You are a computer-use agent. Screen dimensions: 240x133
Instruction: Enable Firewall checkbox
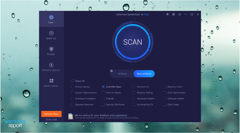point(103,99)
